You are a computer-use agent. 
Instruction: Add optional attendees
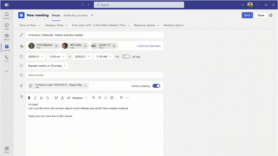[149, 46]
